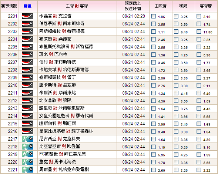
Task: Check away win 3.55 for match 2220
Action: [x=199, y=162]
